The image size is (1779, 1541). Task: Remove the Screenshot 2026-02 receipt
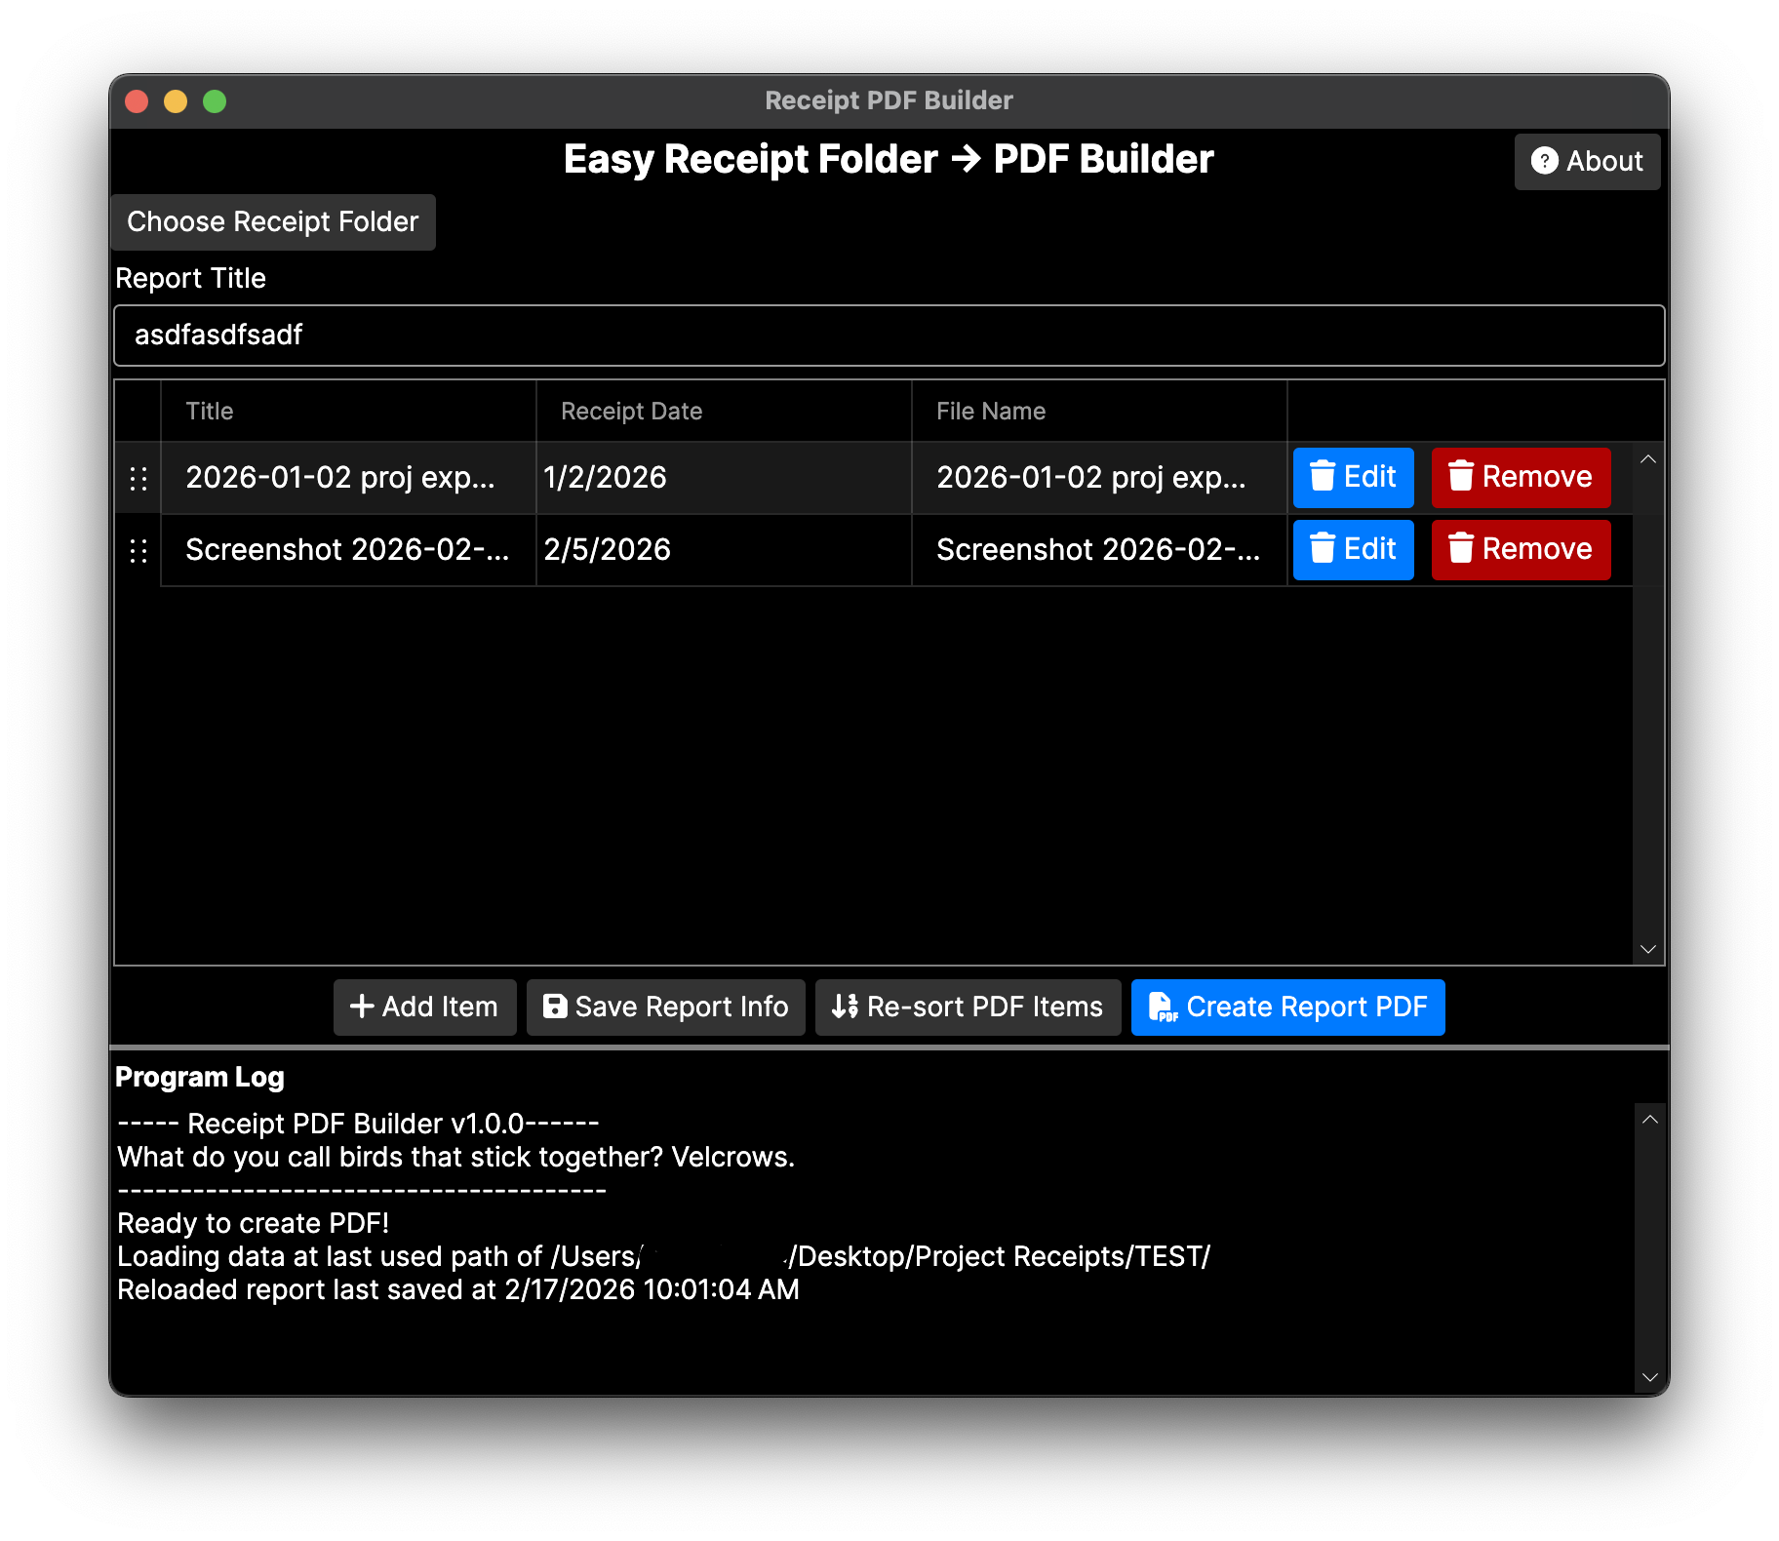point(1521,549)
